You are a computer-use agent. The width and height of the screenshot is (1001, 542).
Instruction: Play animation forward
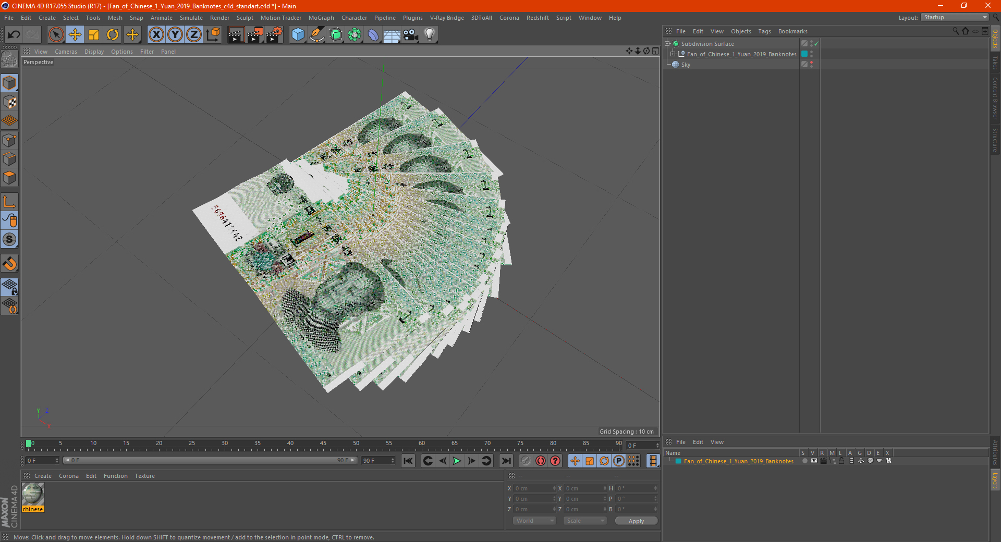[457, 461]
